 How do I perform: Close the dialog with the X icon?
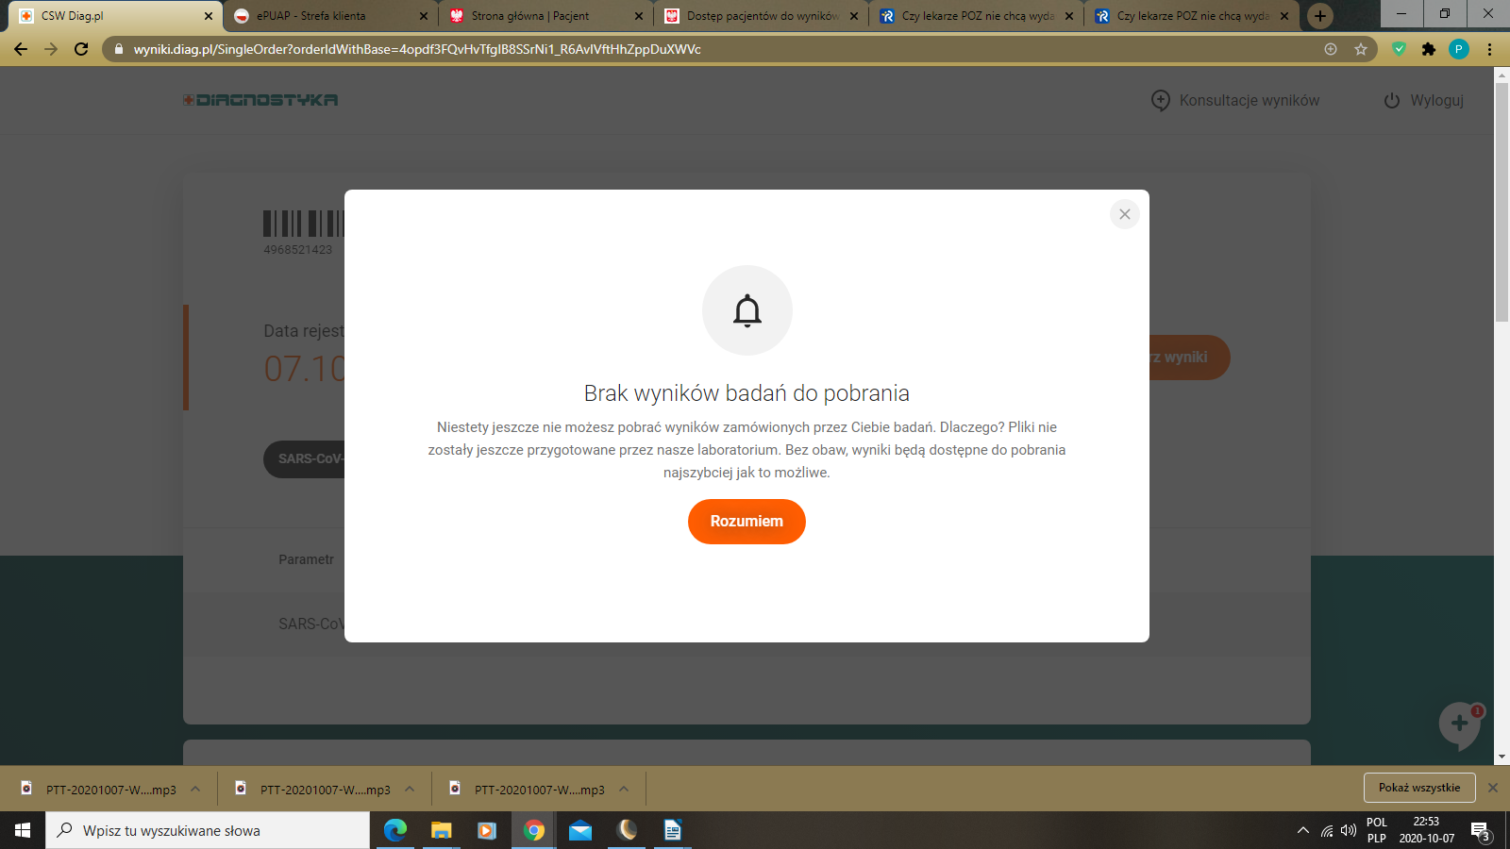tap(1124, 214)
